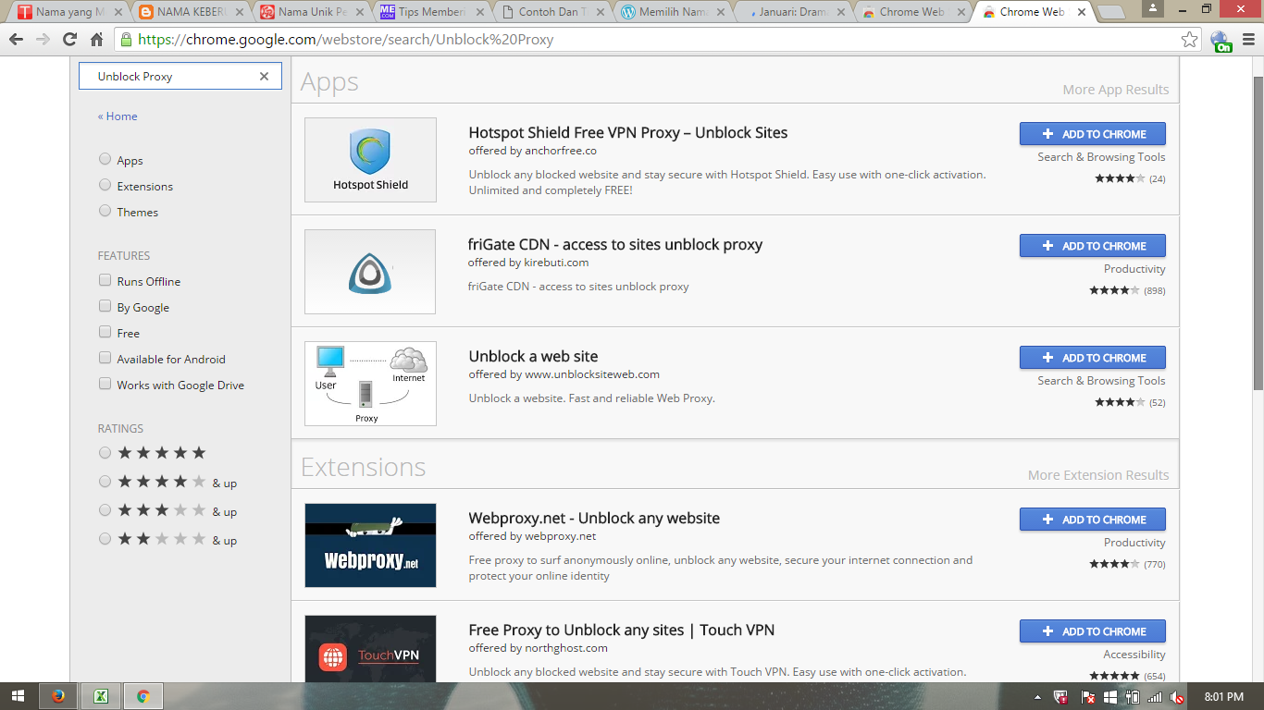This screenshot has width=1264, height=710.
Task: Click the volume icon in system tray
Action: (x=1177, y=697)
